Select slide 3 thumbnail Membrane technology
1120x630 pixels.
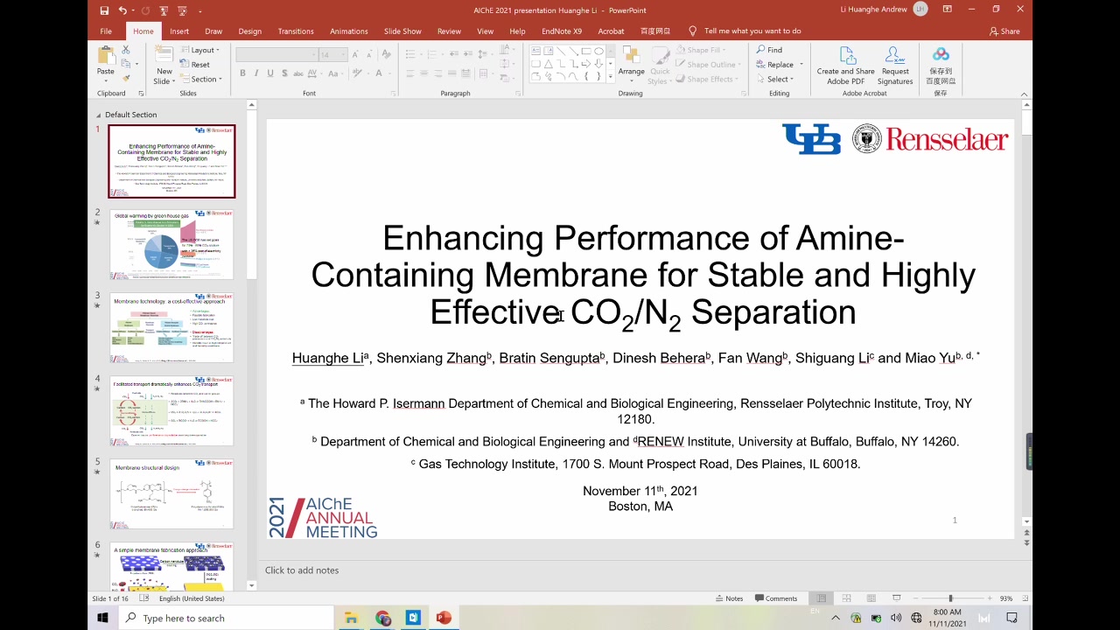point(171,327)
